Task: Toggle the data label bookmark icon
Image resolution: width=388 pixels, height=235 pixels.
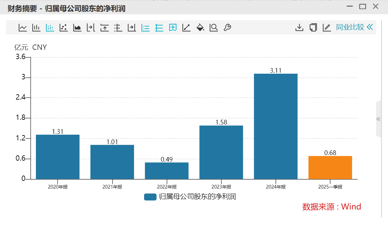Action: 173,28
